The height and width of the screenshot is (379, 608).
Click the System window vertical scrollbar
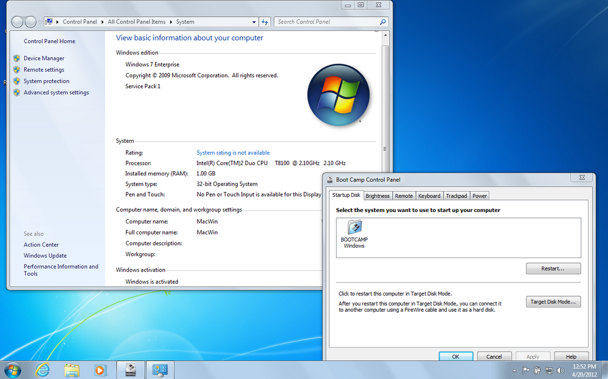pyautogui.click(x=385, y=109)
